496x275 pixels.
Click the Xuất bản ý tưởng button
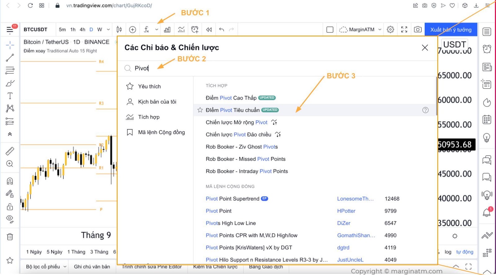point(451,30)
